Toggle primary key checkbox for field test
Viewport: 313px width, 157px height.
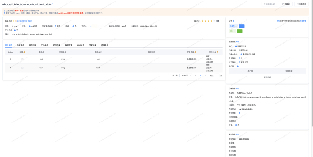point(22,59)
